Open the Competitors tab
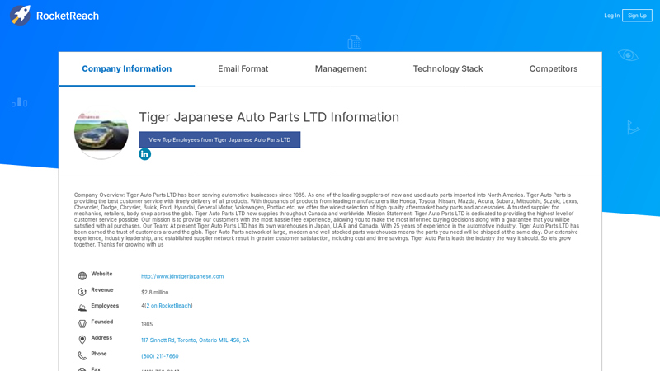This screenshot has width=660, height=371. (x=554, y=69)
